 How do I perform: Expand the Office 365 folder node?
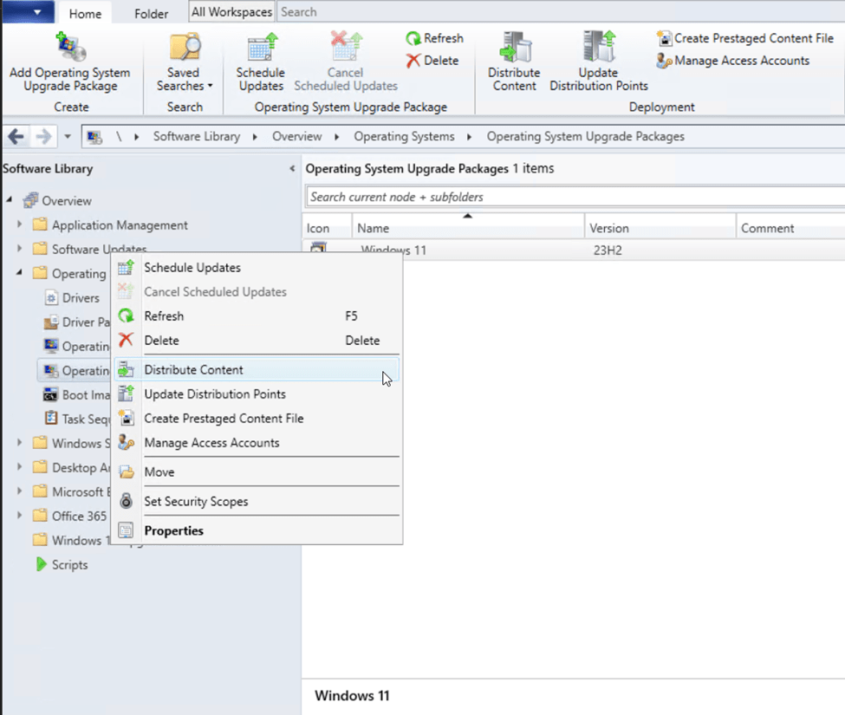coord(20,517)
